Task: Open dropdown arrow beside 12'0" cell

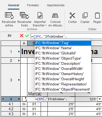Action: [x=100, y=99]
